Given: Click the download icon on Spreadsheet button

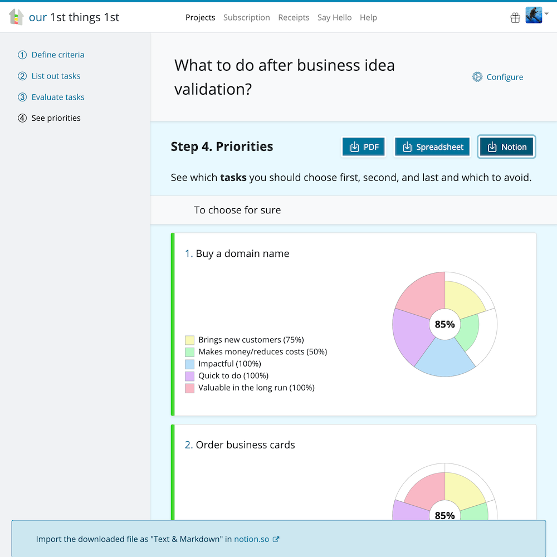Looking at the screenshot, I should click(407, 146).
